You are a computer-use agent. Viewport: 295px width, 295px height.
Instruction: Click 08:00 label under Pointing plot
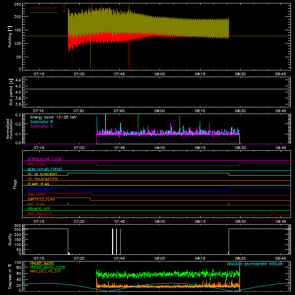[160, 74]
